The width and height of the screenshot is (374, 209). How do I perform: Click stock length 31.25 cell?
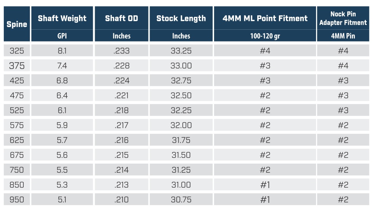click(181, 170)
